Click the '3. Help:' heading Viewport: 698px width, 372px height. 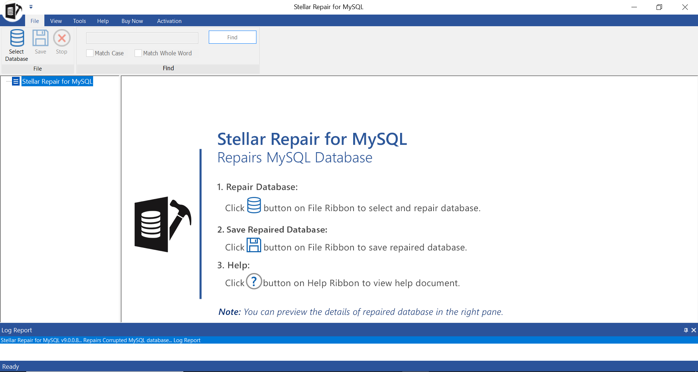[234, 265]
